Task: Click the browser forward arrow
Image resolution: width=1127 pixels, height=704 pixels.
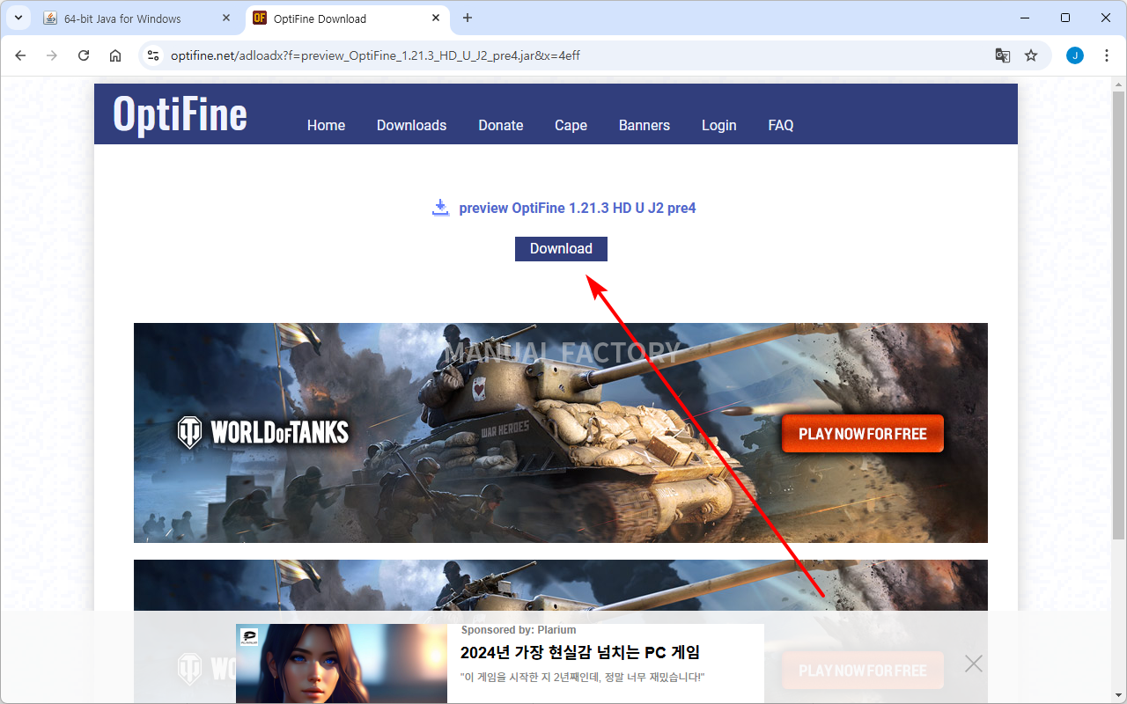Action: pyautogui.click(x=52, y=55)
